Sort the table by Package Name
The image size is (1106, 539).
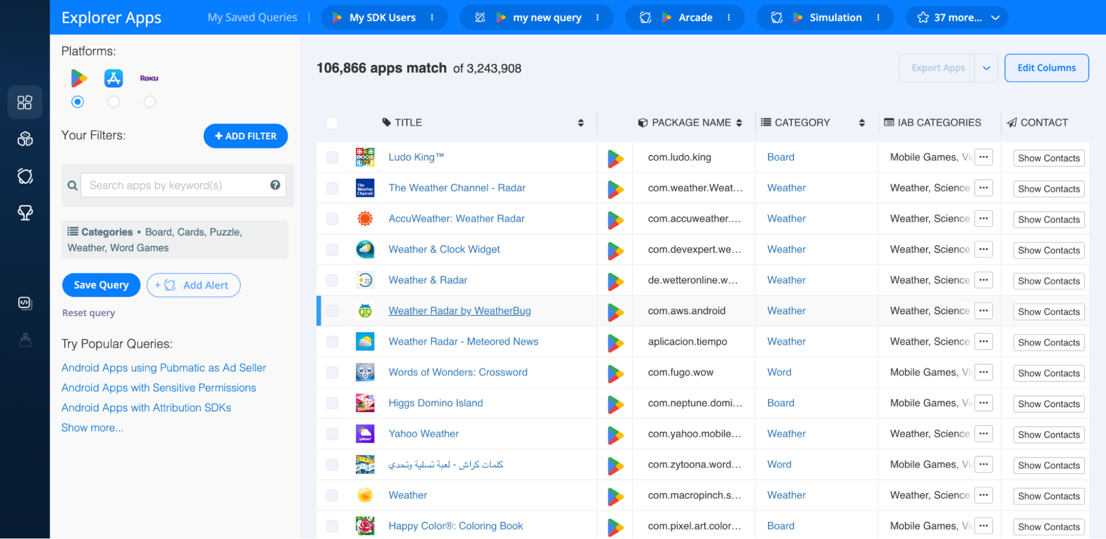739,123
